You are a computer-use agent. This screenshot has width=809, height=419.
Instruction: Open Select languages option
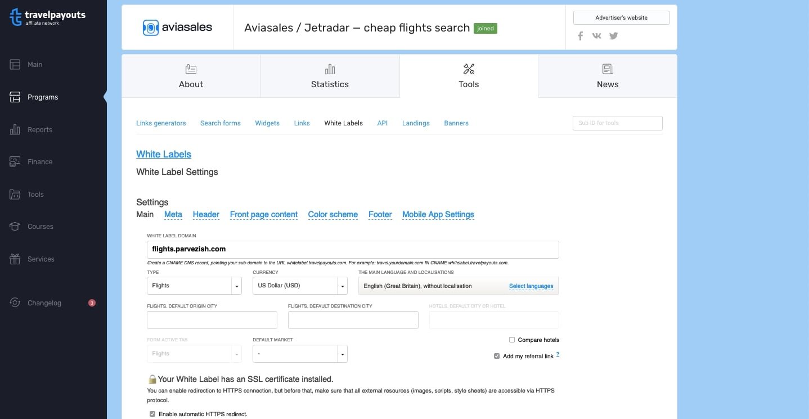click(x=531, y=286)
